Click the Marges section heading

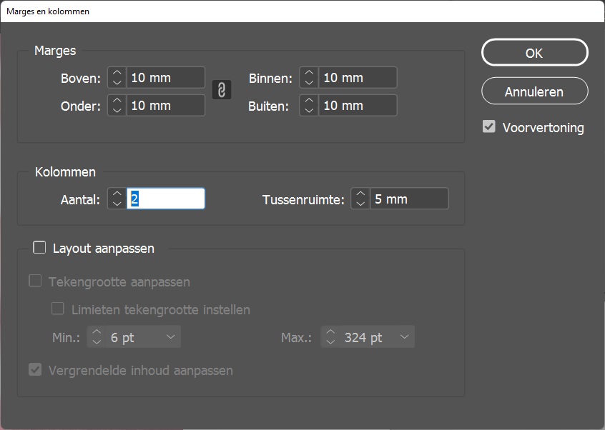[55, 51]
